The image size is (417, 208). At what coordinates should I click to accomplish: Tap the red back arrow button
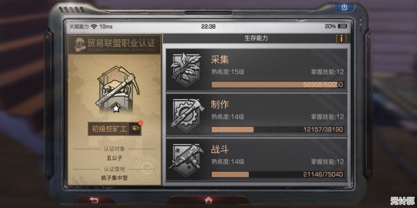[93, 200]
